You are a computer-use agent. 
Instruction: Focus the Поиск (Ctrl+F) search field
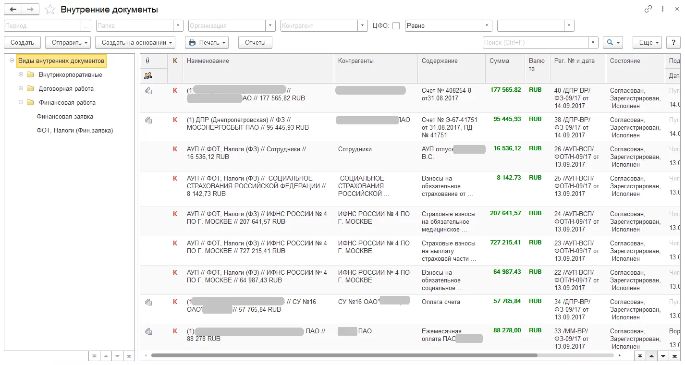coord(536,42)
